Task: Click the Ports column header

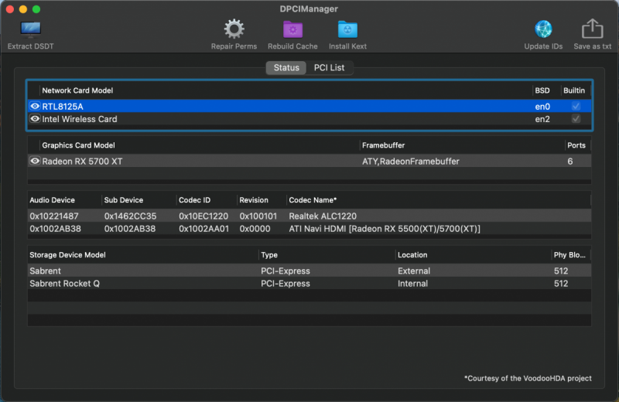Action: (x=576, y=145)
